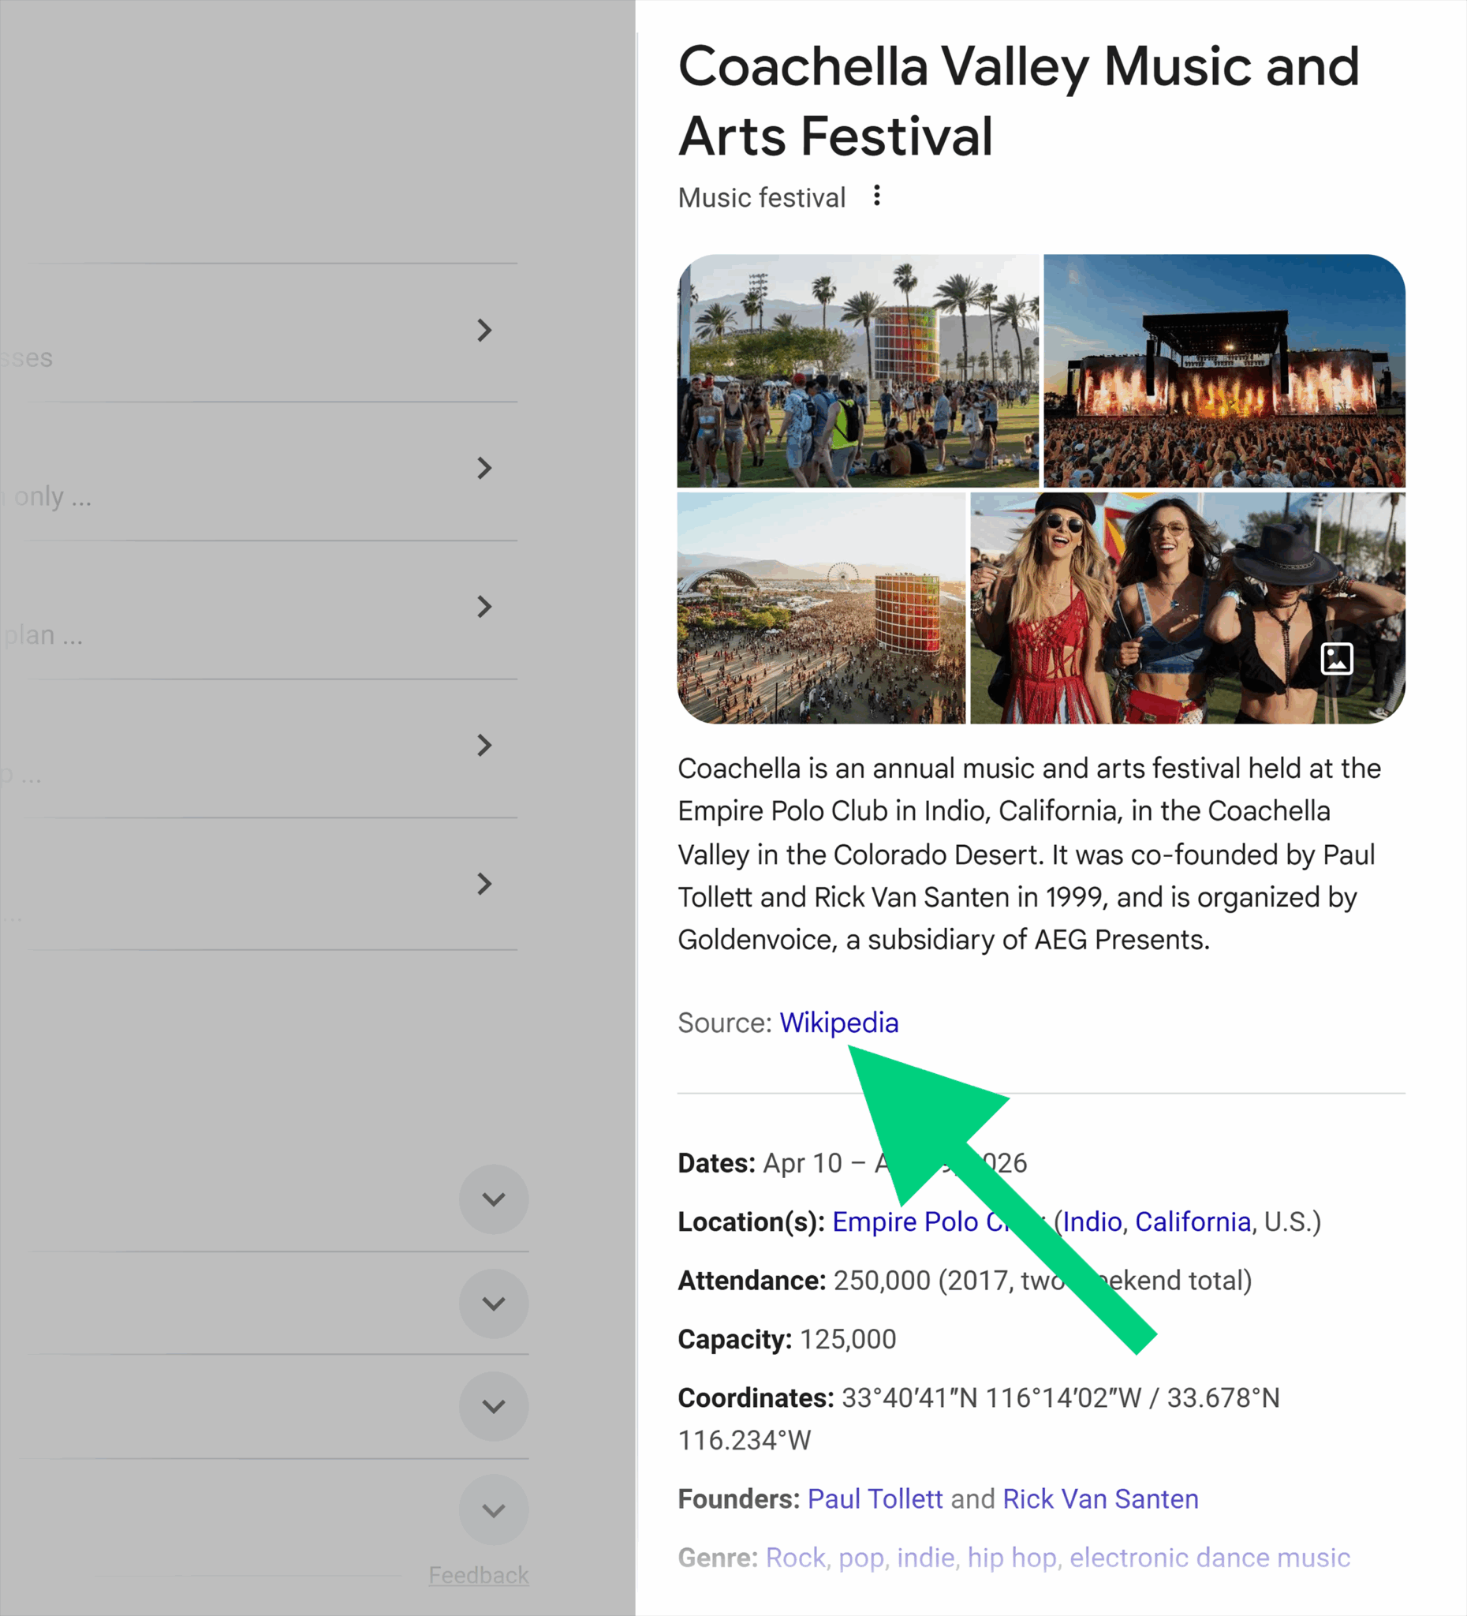Image resolution: width=1467 pixels, height=1616 pixels.
Task: View the aerial ferris wheel festival thumbnail
Action: point(819,608)
